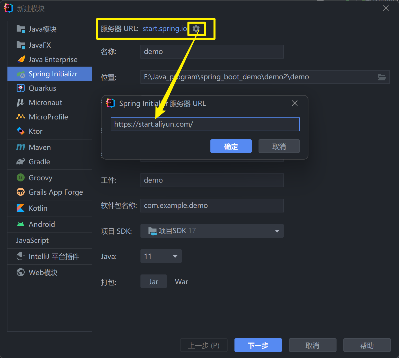Select Web模块 module type

point(50,272)
